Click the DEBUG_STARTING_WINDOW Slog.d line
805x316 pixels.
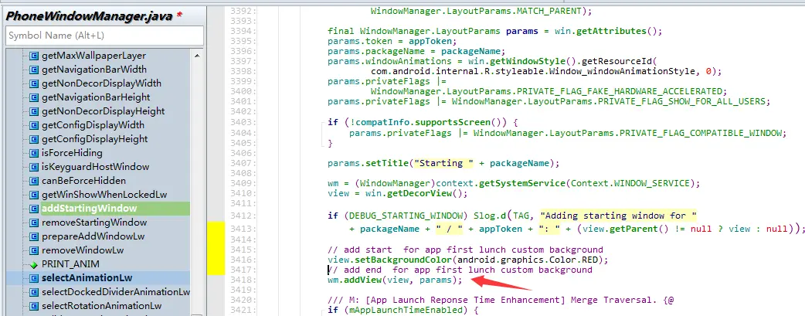point(512,216)
